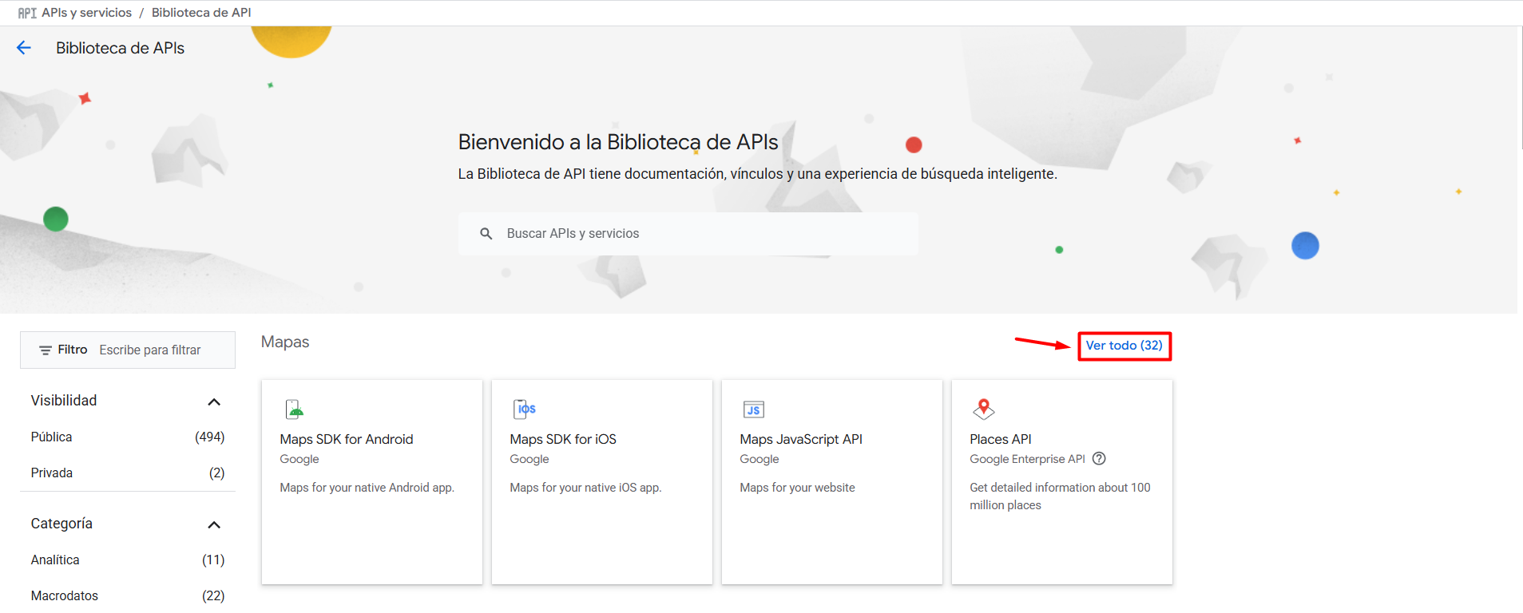Image resolution: width=1523 pixels, height=613 pixels.
Task: Click 'Maps for your native Android app.' text
Action: [367, 488]
